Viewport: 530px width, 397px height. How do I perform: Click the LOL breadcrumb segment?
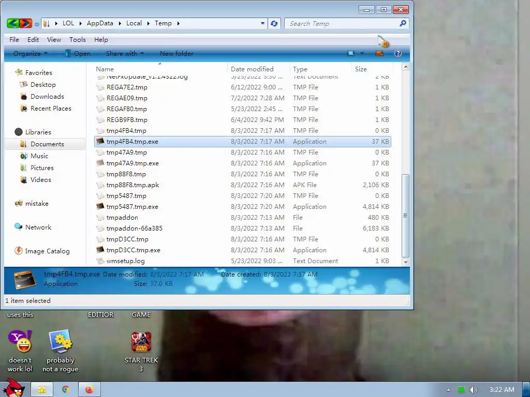tap(68, 23)
